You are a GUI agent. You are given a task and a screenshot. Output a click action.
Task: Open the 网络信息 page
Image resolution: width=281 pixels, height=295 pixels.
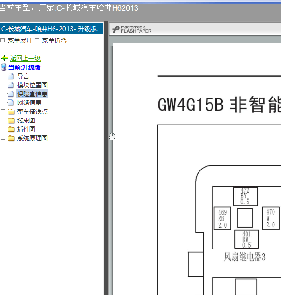tap(29, 103)
